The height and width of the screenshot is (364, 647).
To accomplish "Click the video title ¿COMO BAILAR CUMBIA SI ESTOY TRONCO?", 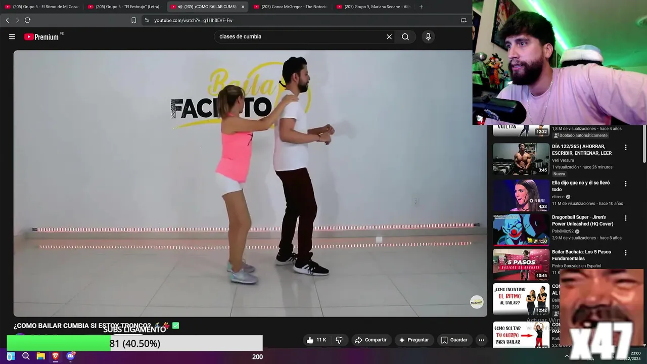I will (x=82, y=326).
